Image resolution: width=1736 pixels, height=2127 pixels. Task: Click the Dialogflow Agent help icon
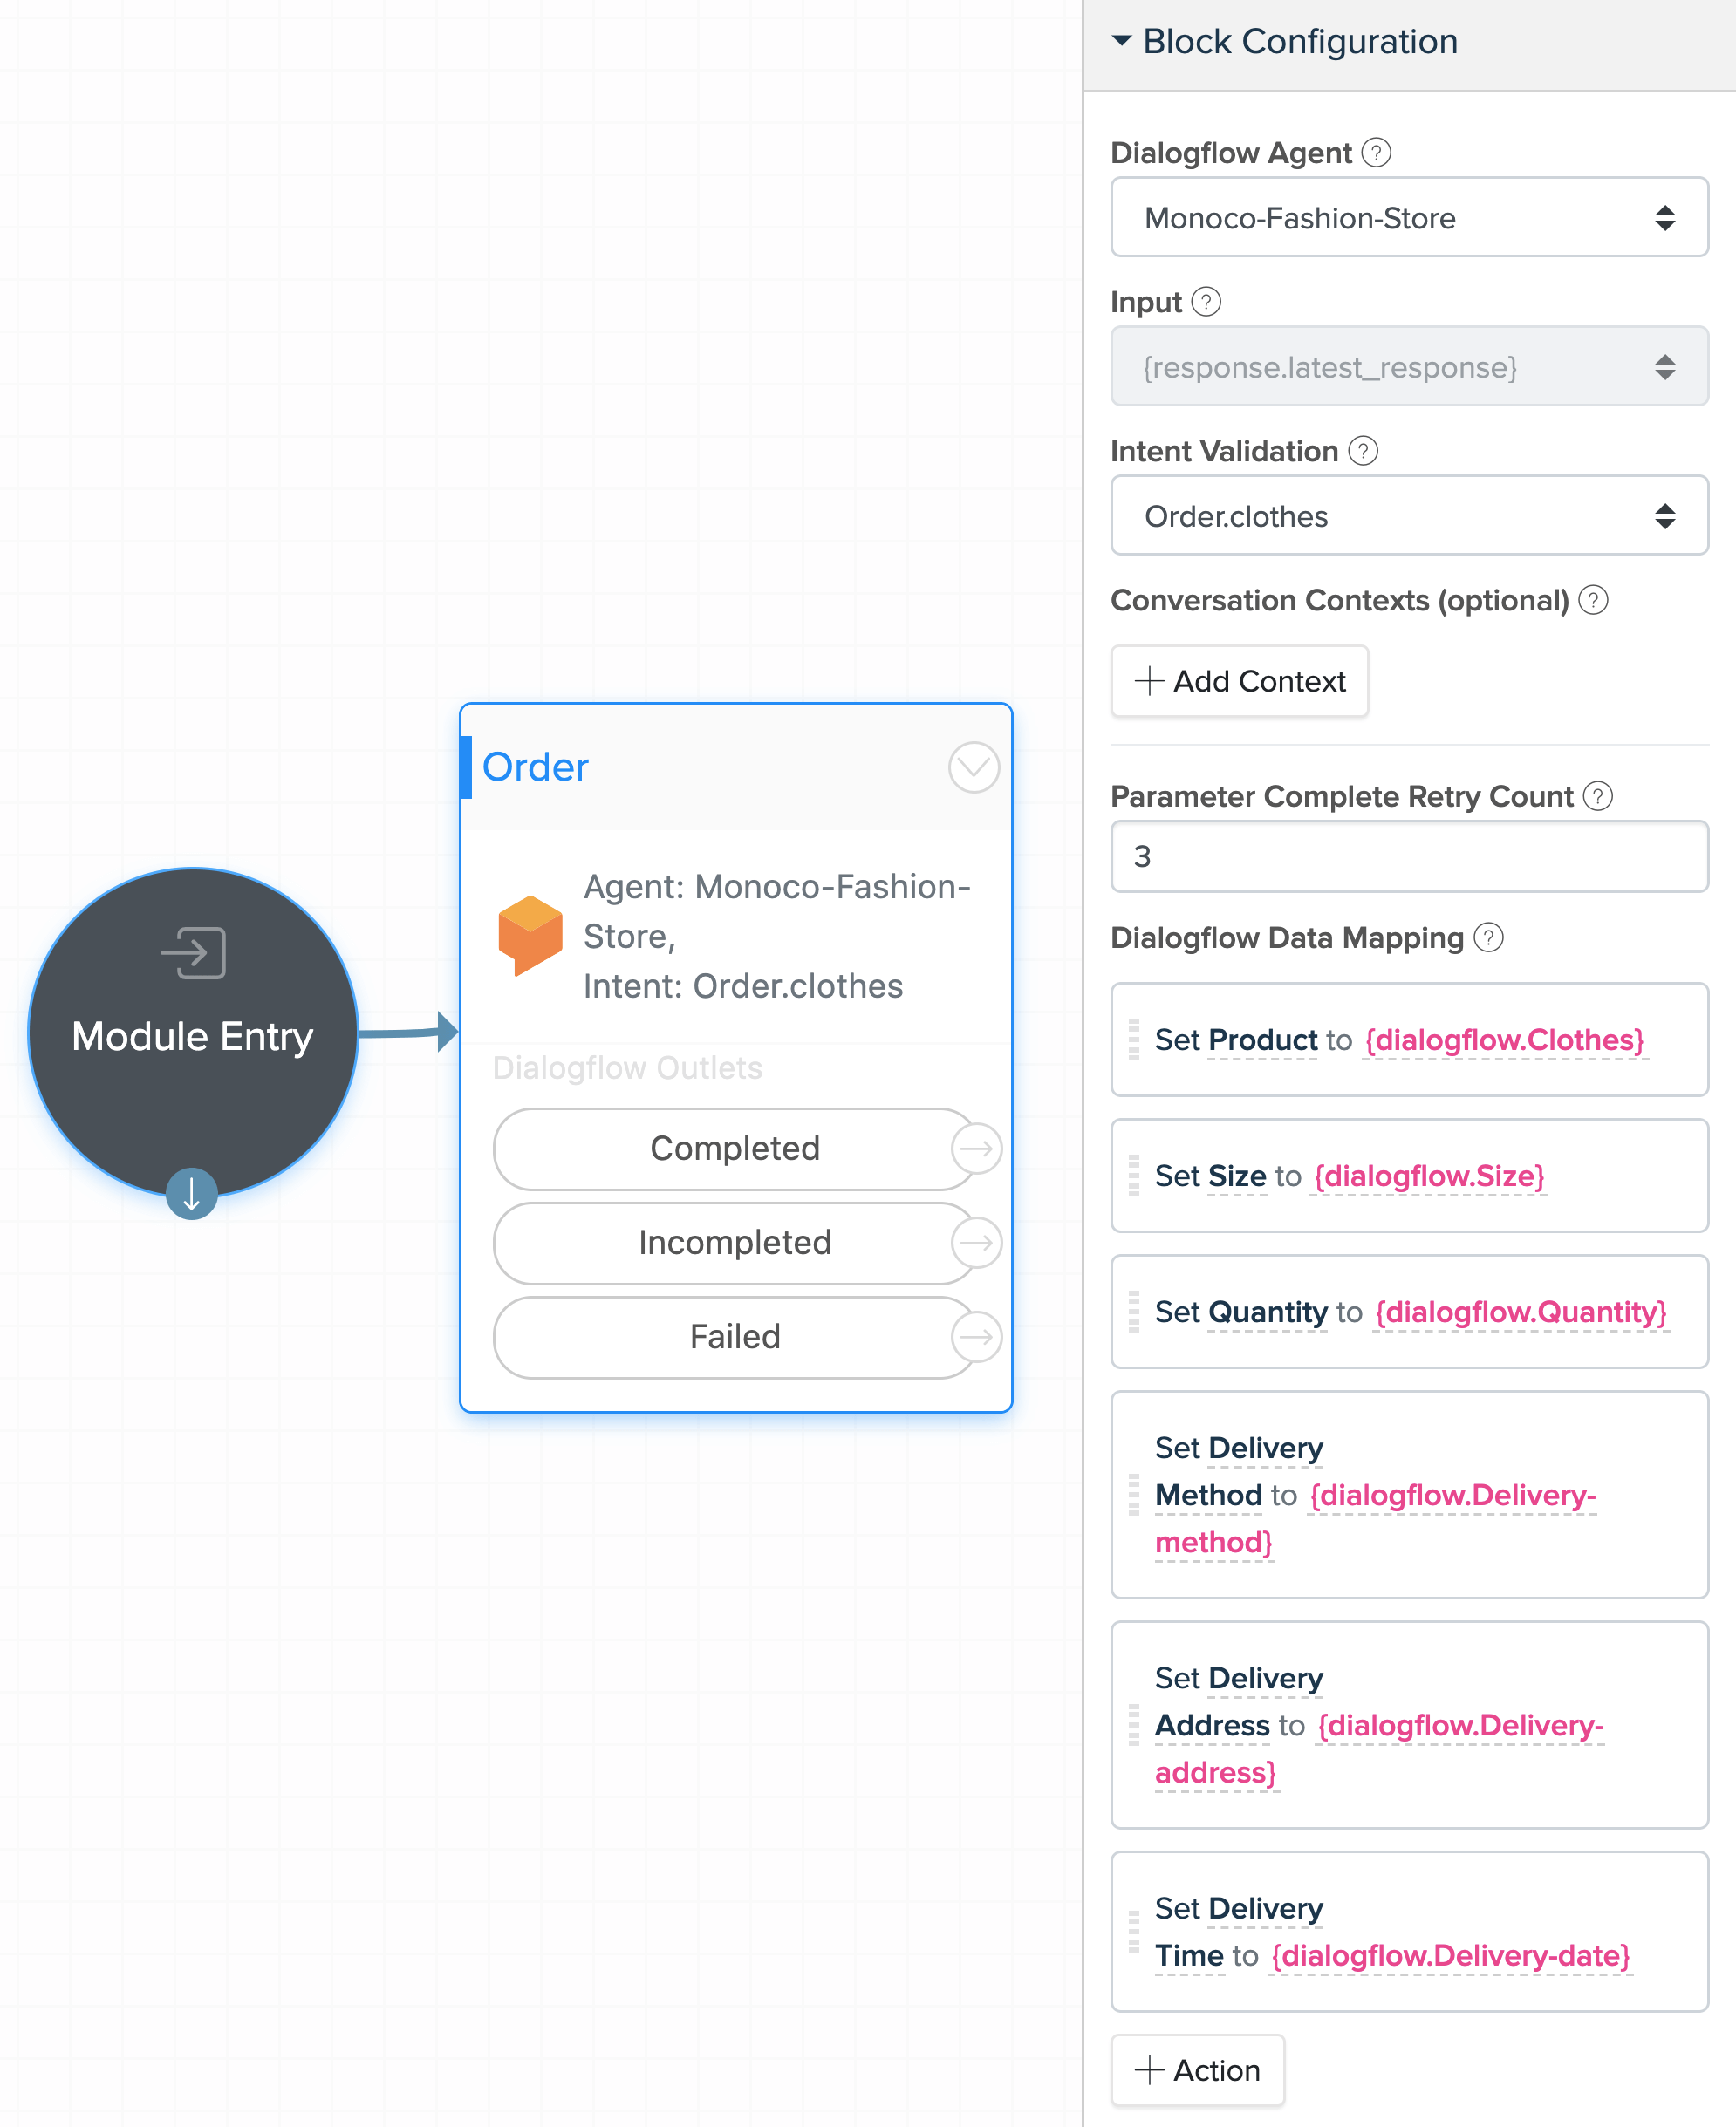click(1376, 153)
